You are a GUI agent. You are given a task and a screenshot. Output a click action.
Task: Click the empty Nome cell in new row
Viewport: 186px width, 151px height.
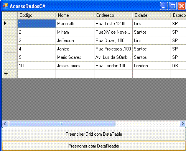click(75, 74)
